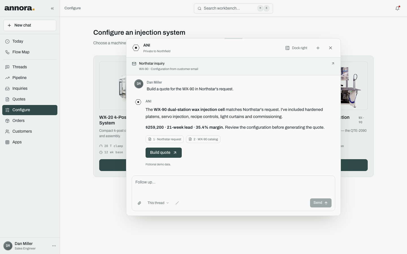Screen dimensions: 407x254
Task: Navigate to Pipeline
Action: pyautogui.click(x=30, y=78)
